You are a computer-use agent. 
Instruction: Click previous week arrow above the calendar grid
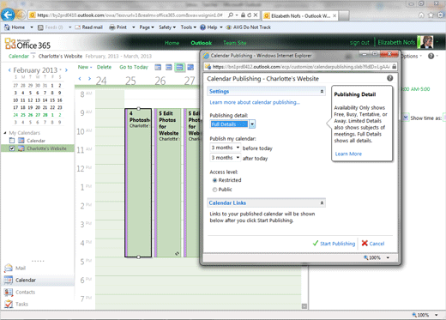pos(80,78)
